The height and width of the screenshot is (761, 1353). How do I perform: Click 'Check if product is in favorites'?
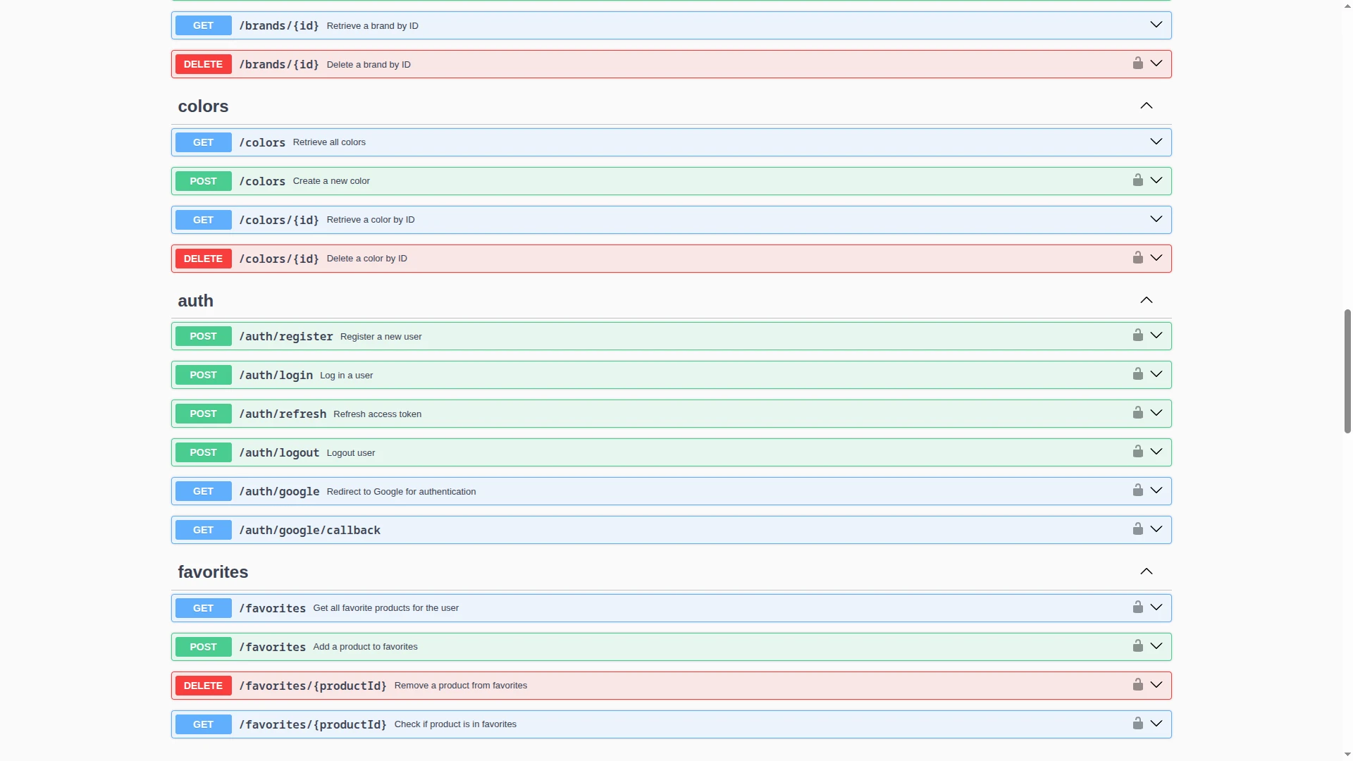455,724
